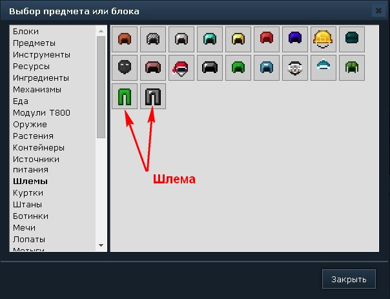390x299 pixels.
Task: Pick the dark blue purple helmet
Action: 294,39
